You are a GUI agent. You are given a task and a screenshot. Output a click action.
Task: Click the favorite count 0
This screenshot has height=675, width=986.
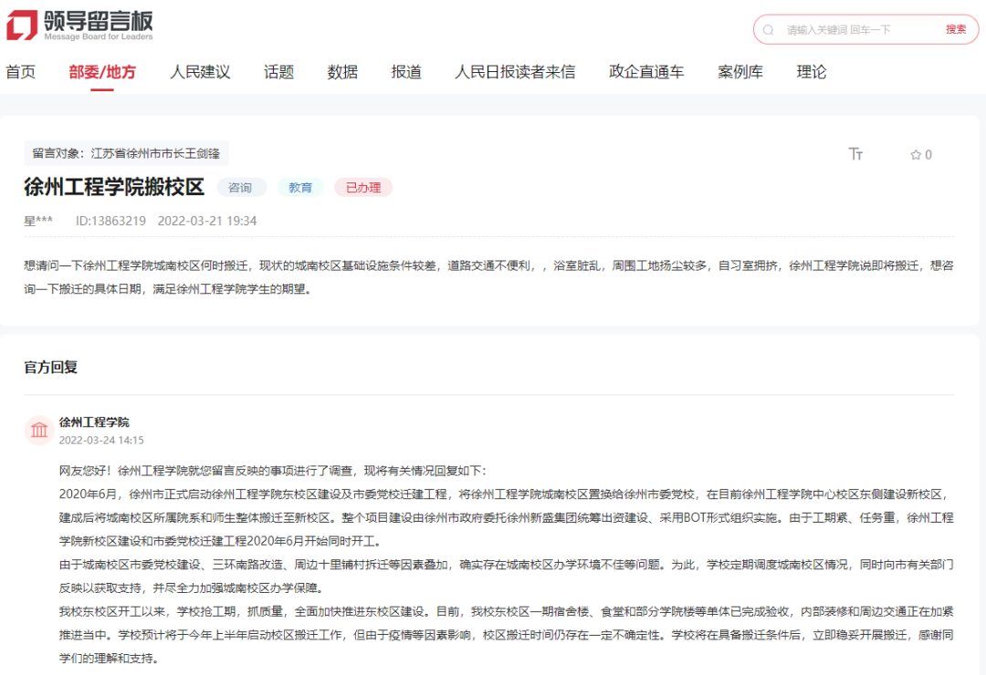tap(928, 154)
